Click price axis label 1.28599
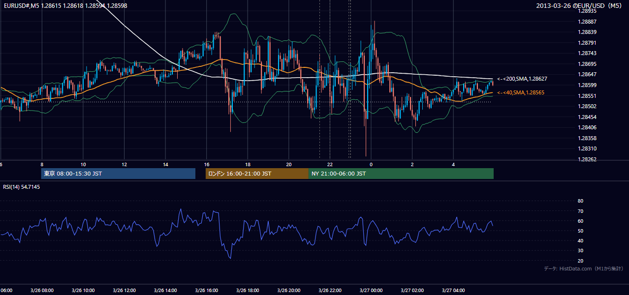This screenshot has width=629, height=295. point(587,85)
